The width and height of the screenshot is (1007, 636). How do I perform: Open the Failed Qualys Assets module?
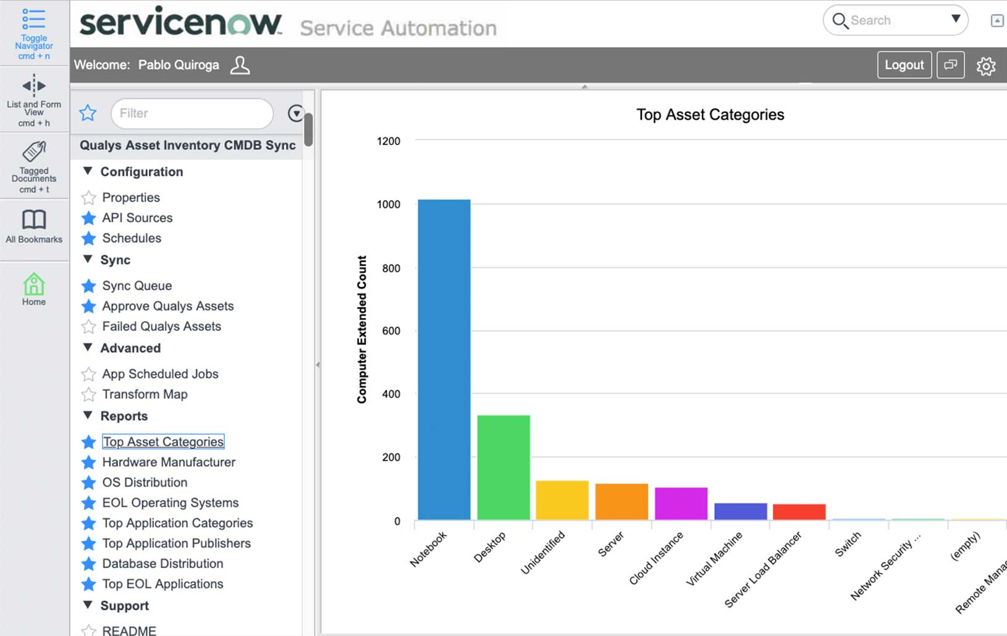162,327
